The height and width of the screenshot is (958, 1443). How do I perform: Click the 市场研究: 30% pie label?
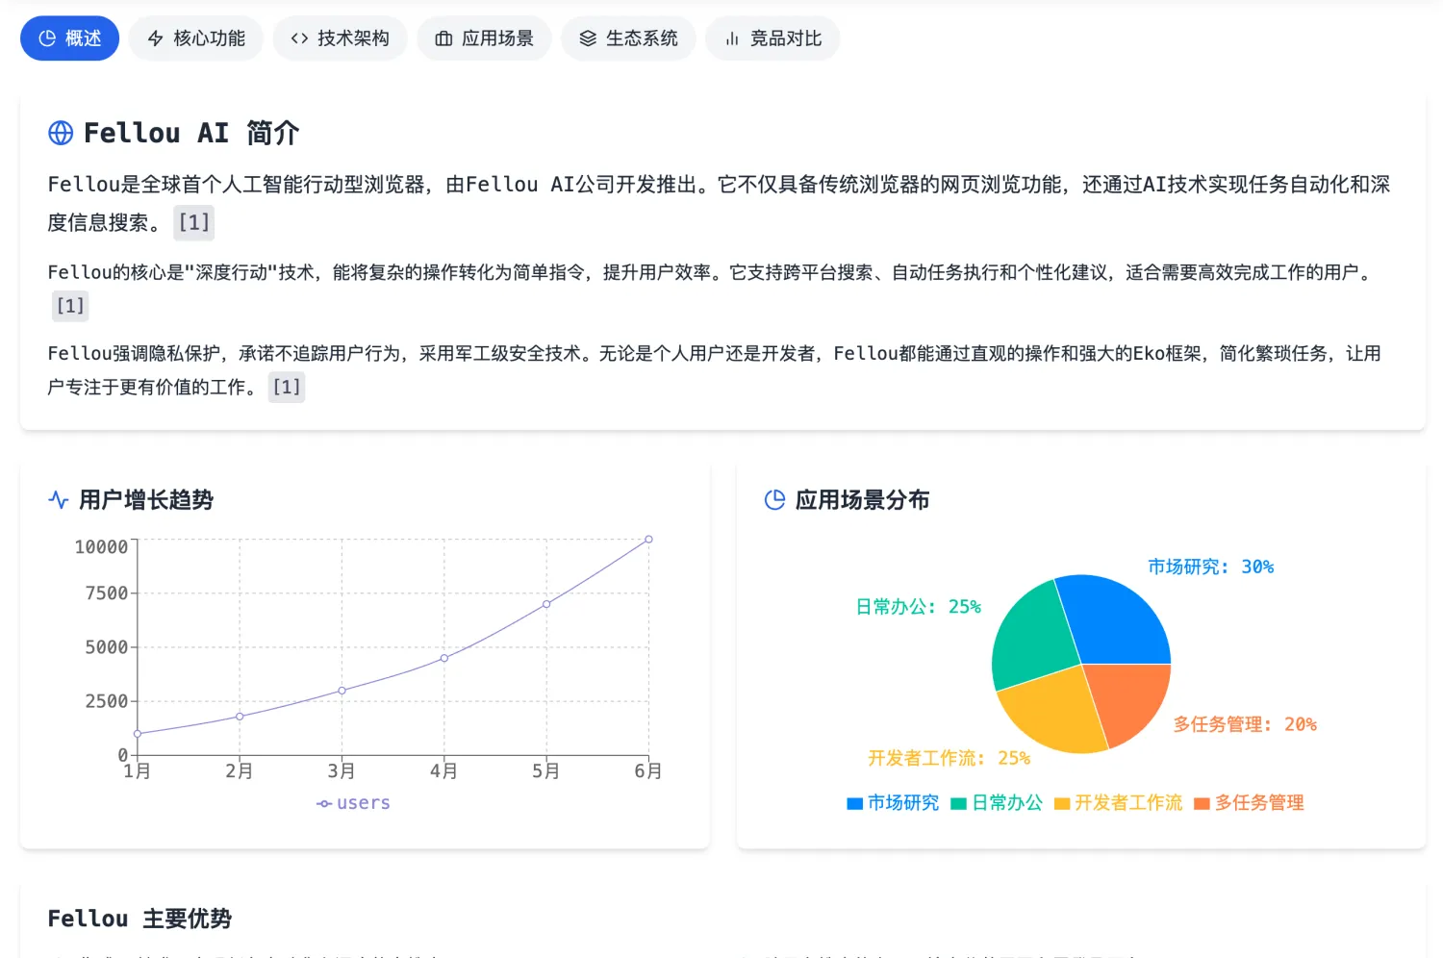(1210, 567)
